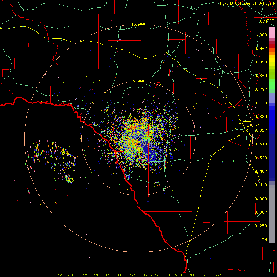Select the 0.840 scale value
The height and width of the screenshot is (277, 277).
tap(261, 76)
